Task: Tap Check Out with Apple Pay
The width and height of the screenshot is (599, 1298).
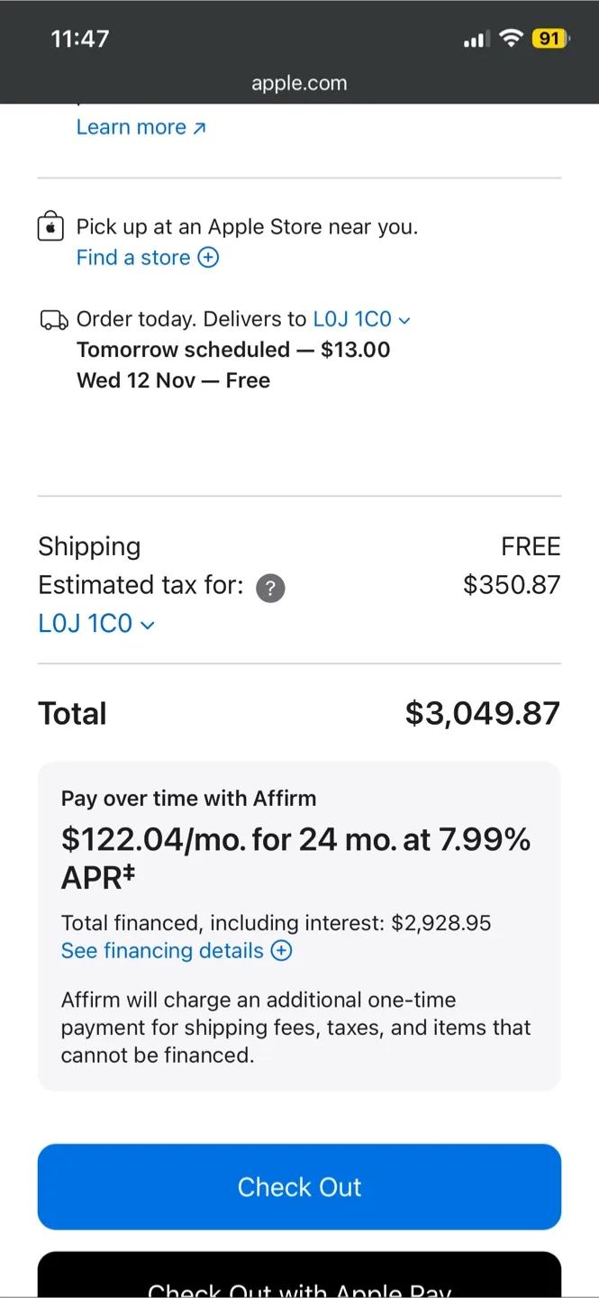Action: pos(299,1289)
